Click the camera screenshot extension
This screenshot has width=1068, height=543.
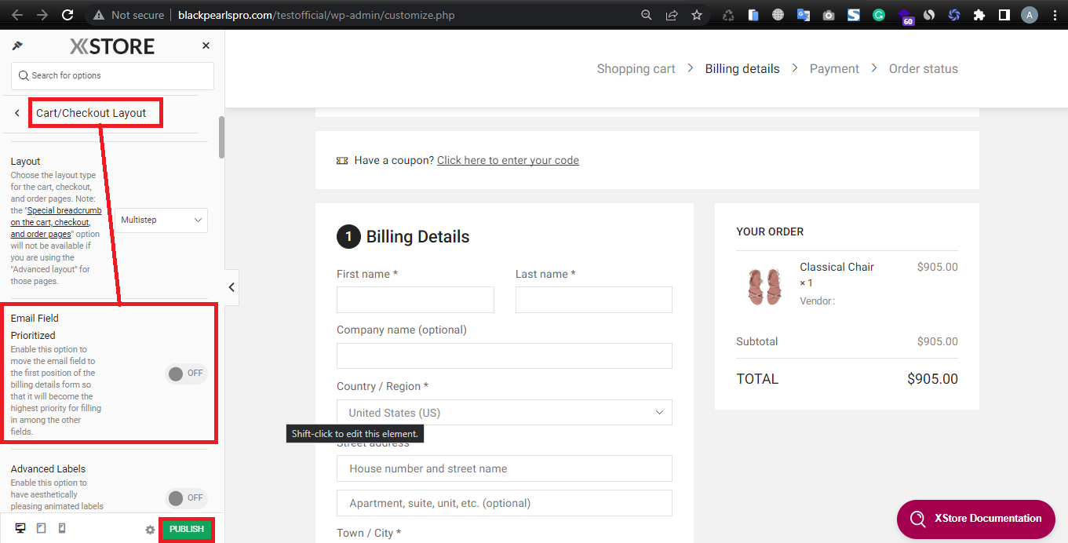(x=829, y=15)
